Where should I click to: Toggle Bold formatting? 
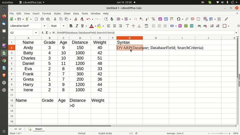point(71,26)
